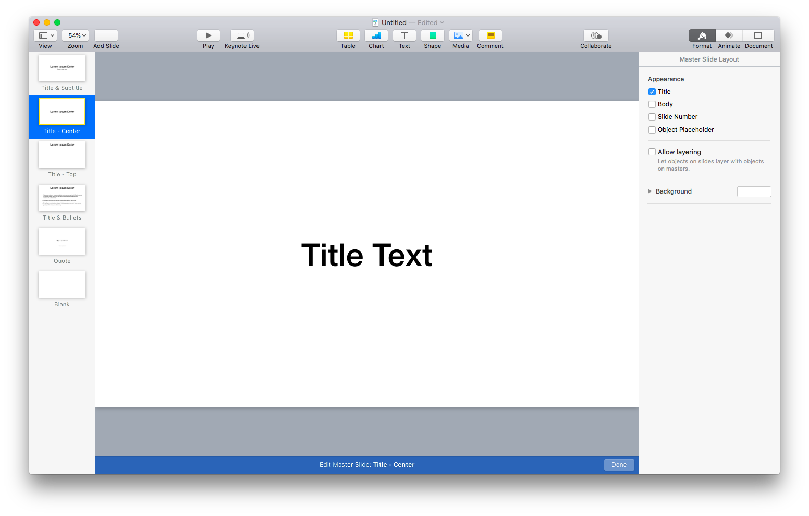Add a Comment

click(491, 35)
